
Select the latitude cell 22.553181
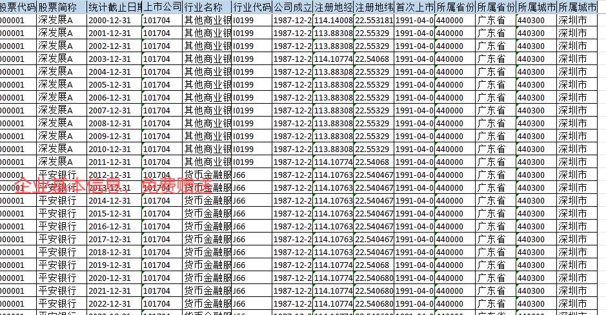click(374, 21)
